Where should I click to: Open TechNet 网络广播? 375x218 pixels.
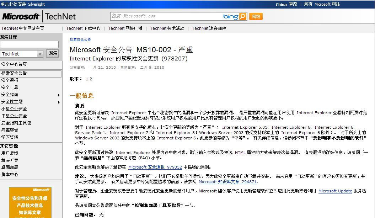point(125,28)
